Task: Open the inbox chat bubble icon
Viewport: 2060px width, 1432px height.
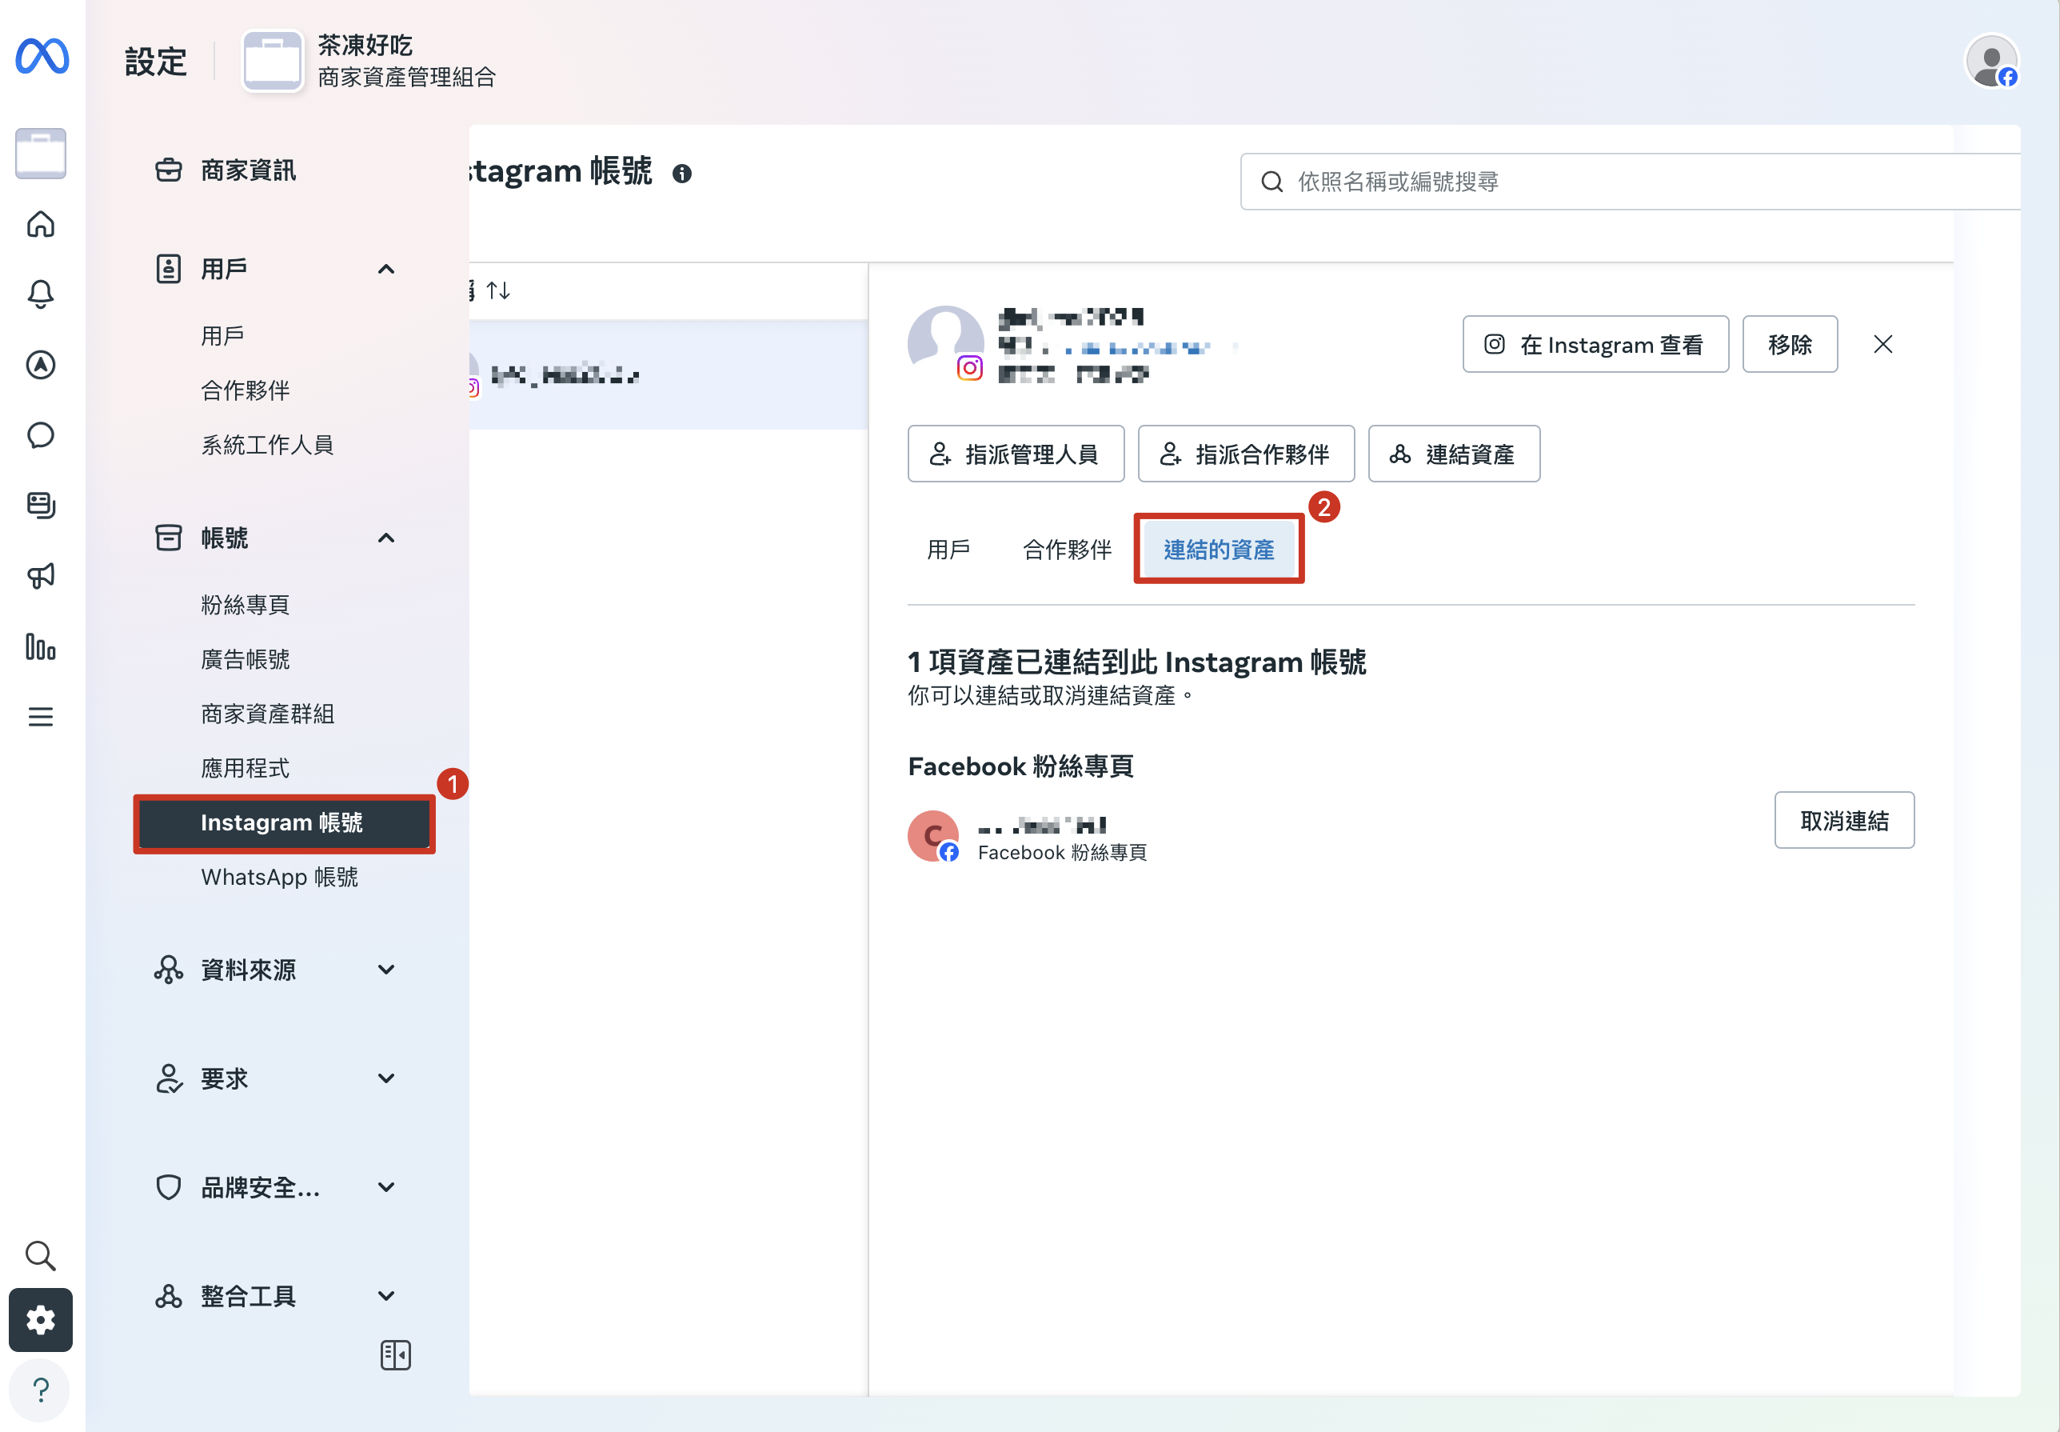Action: (x=40, y=435)
